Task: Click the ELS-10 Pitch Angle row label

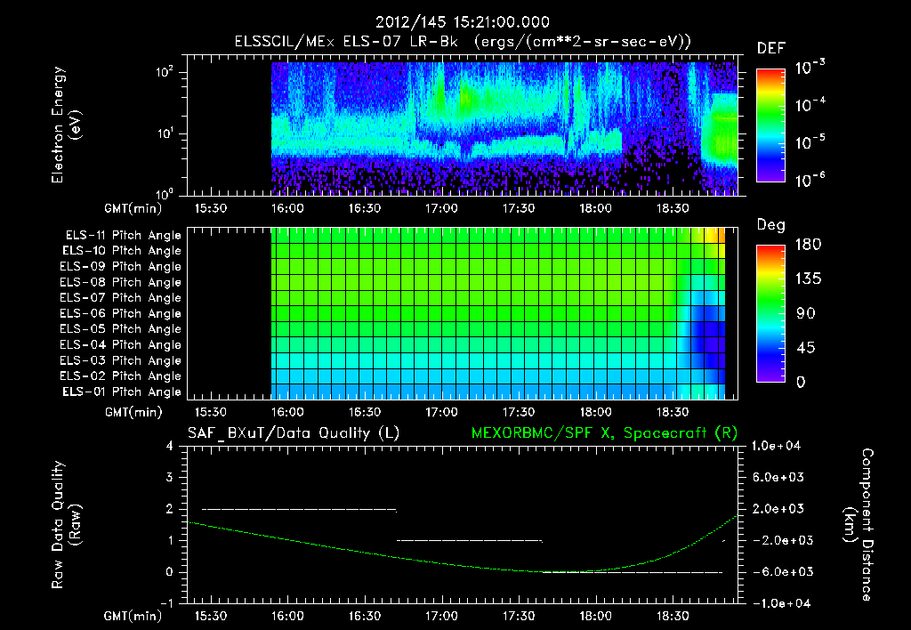Action: (x=122, y=251)
